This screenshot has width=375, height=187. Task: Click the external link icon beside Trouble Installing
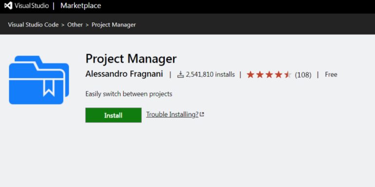pos(202,115)
